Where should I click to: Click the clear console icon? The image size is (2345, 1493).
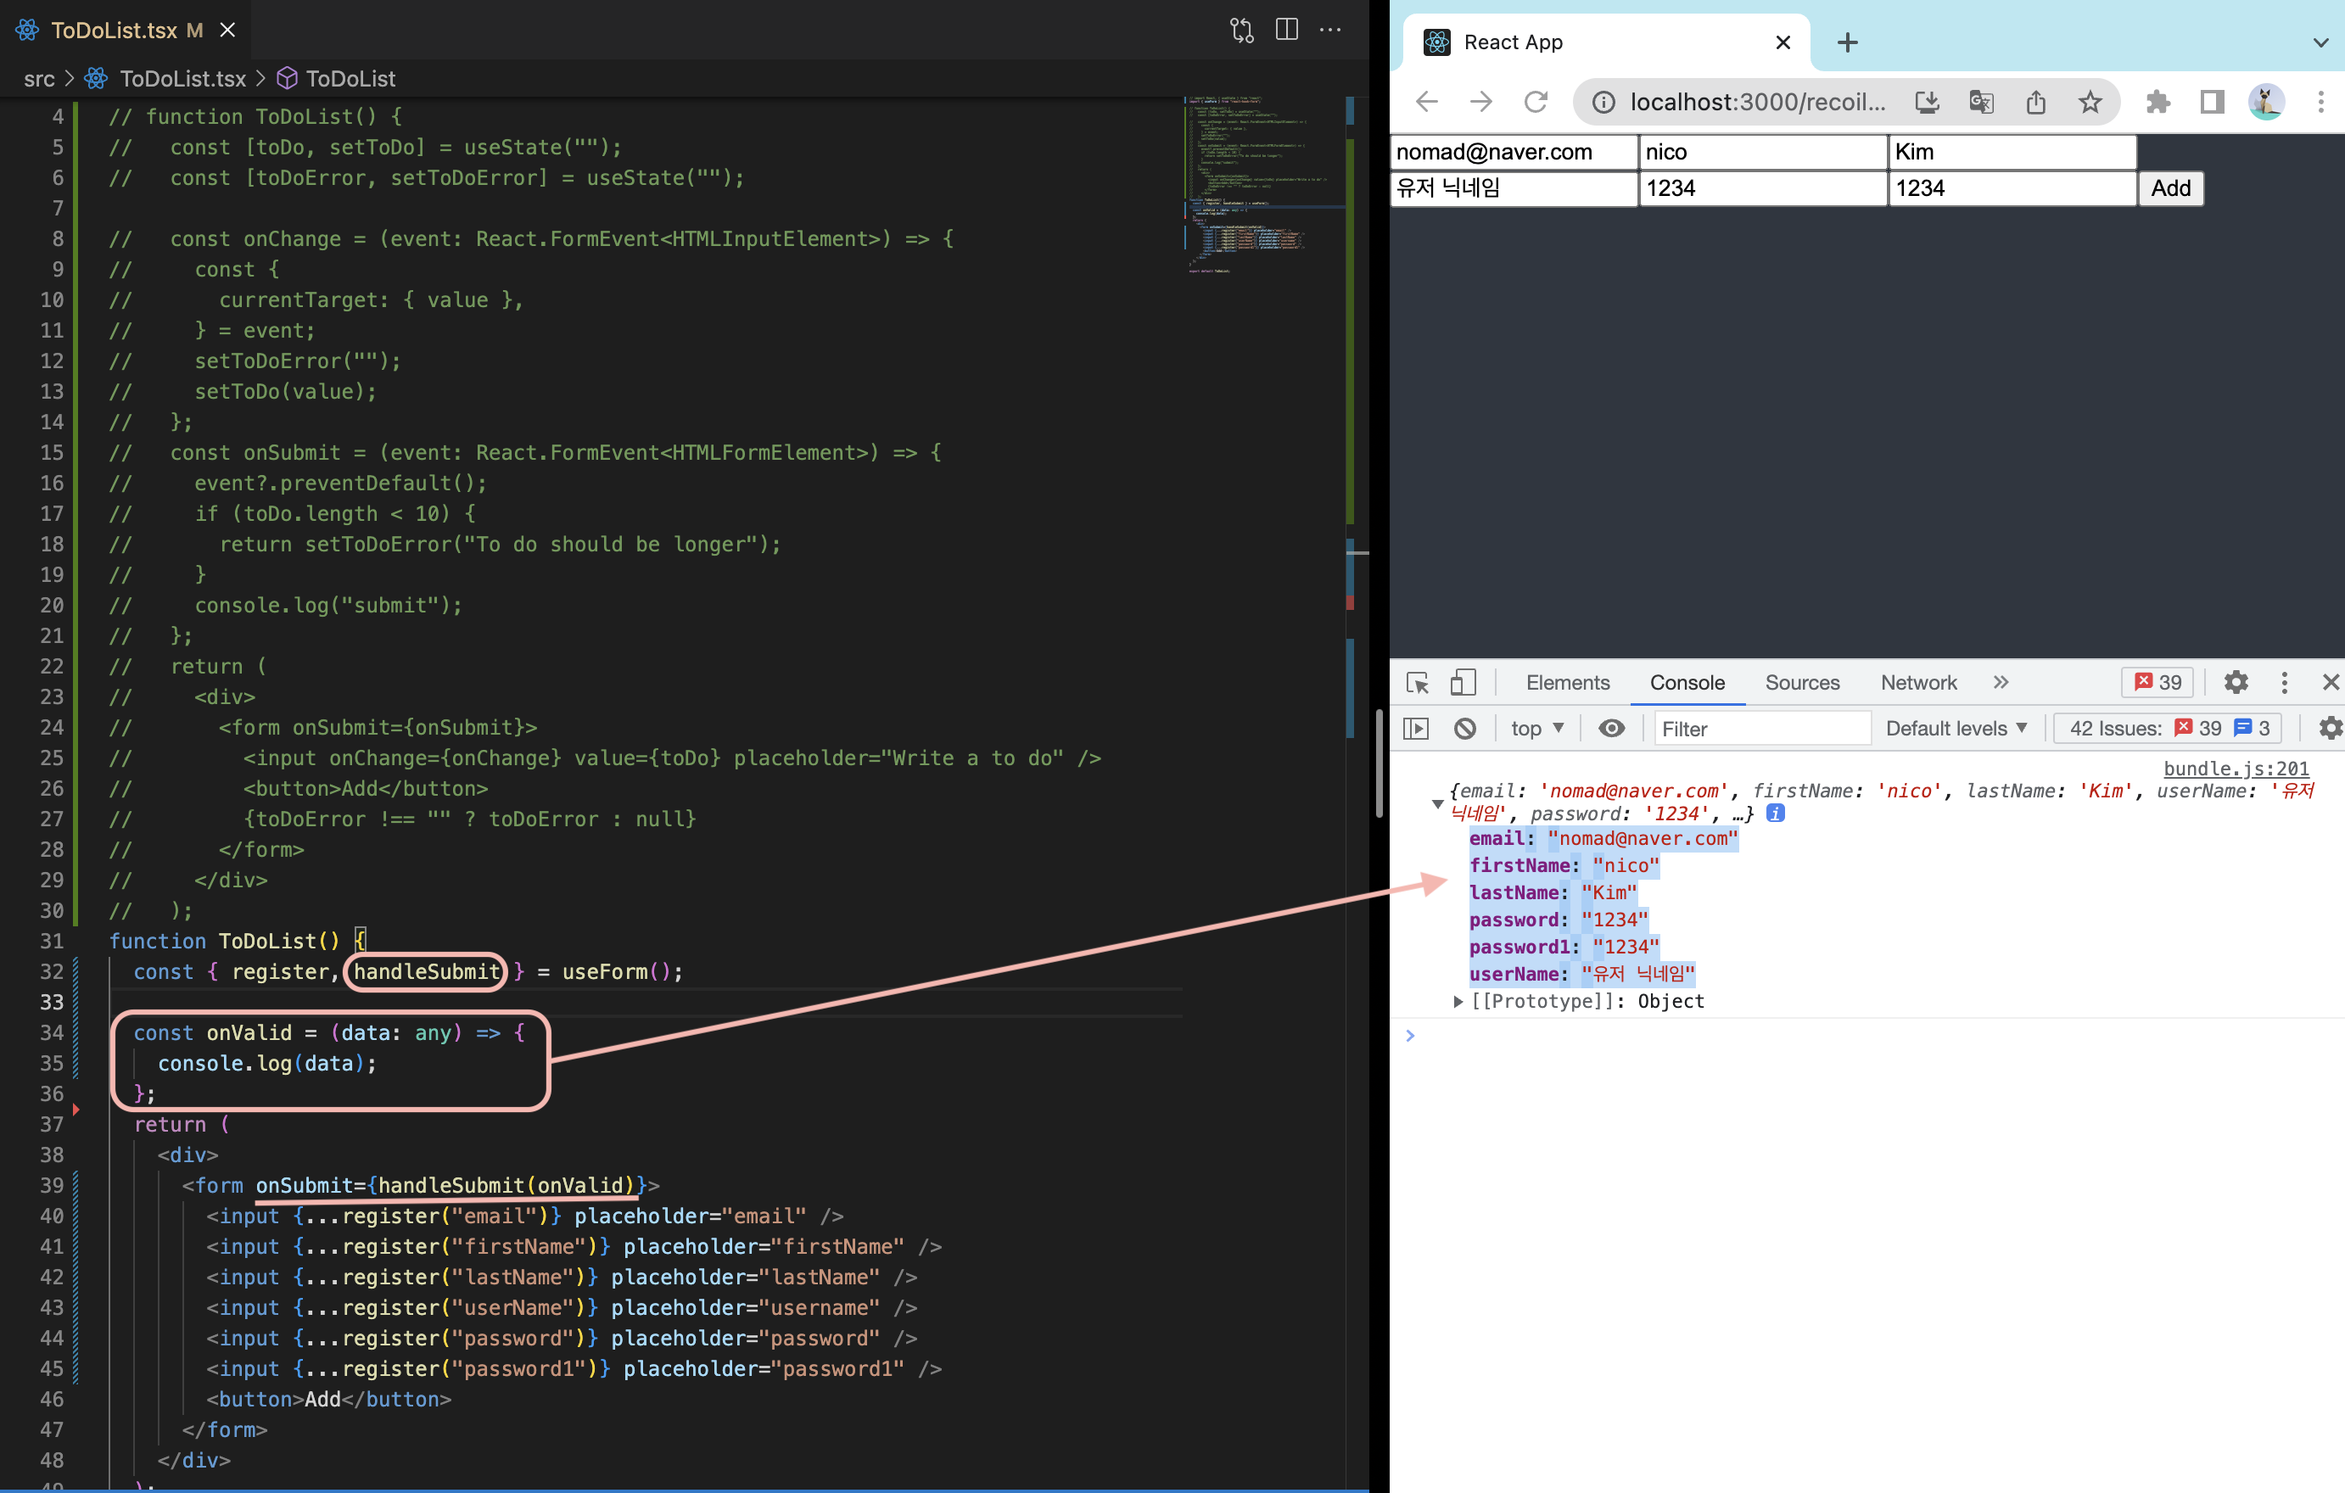click(x=1464, y=729)
